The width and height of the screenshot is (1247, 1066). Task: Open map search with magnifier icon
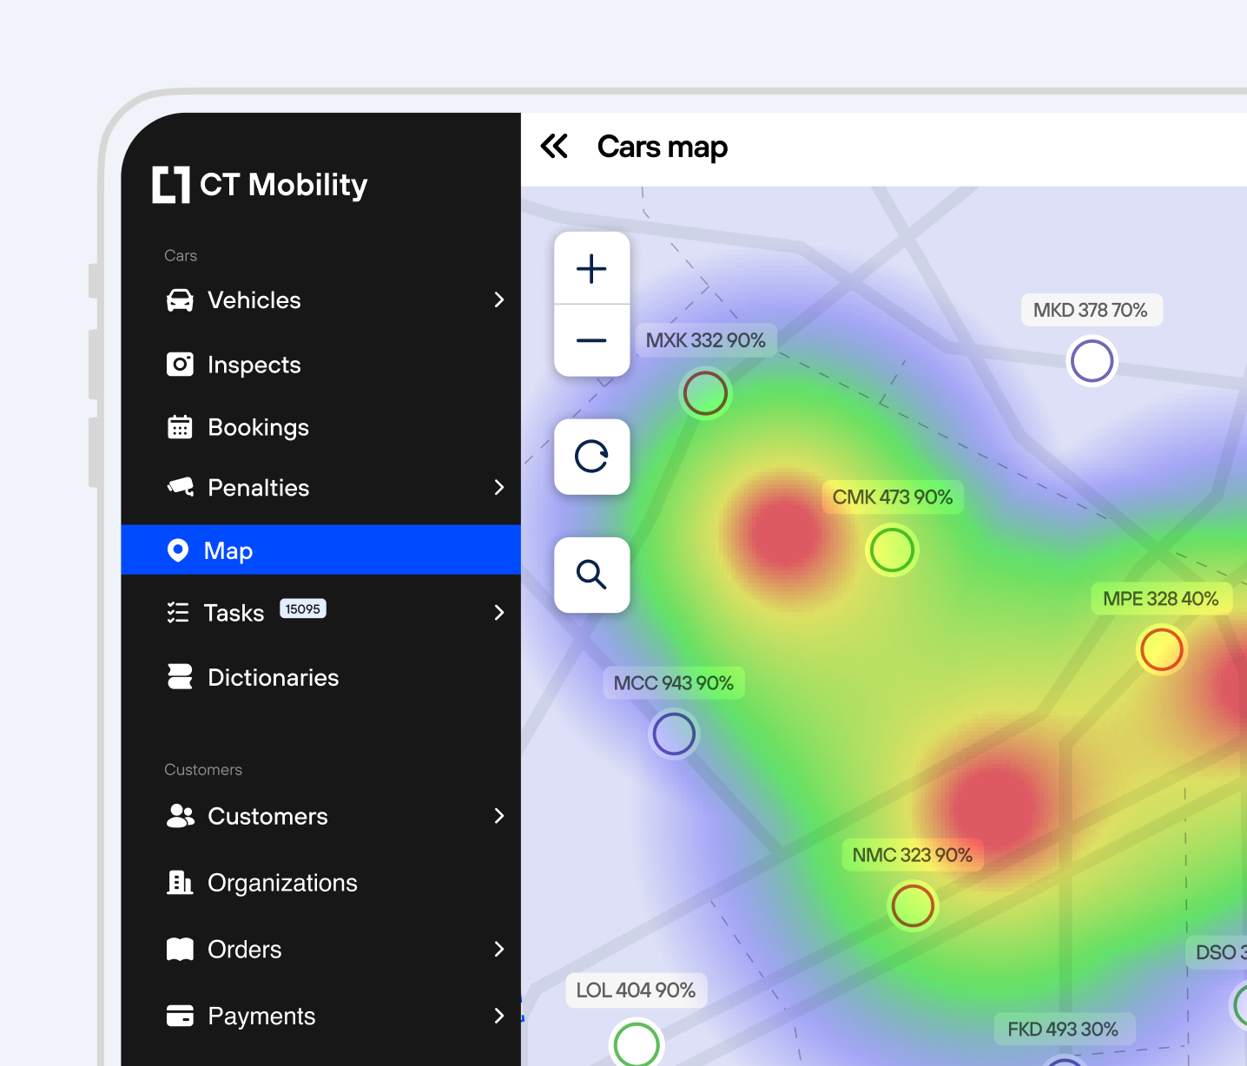tap(592, 575)
